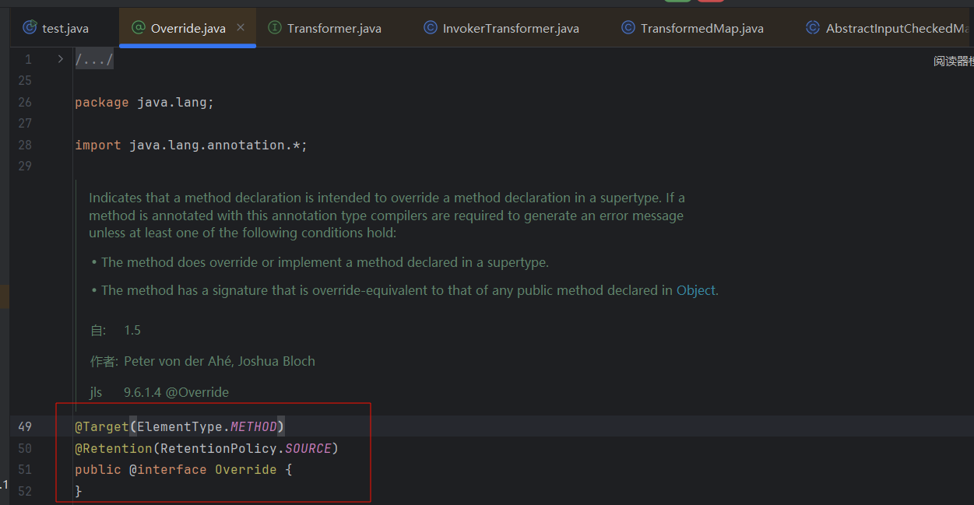Click the TransformedMap.java class icon

[x=628, y=28]
